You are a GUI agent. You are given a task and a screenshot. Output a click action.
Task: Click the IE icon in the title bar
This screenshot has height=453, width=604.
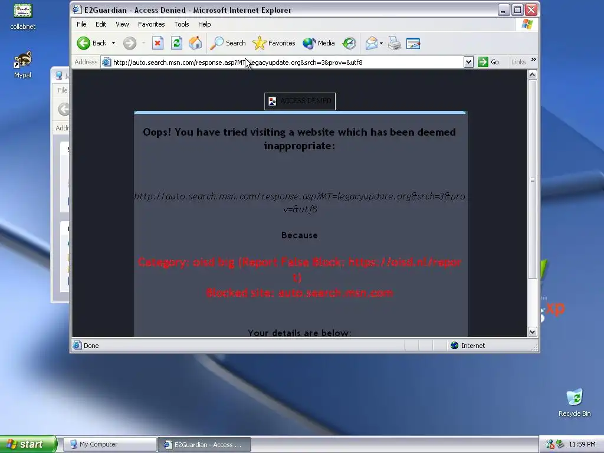click(x=77, y=10)
